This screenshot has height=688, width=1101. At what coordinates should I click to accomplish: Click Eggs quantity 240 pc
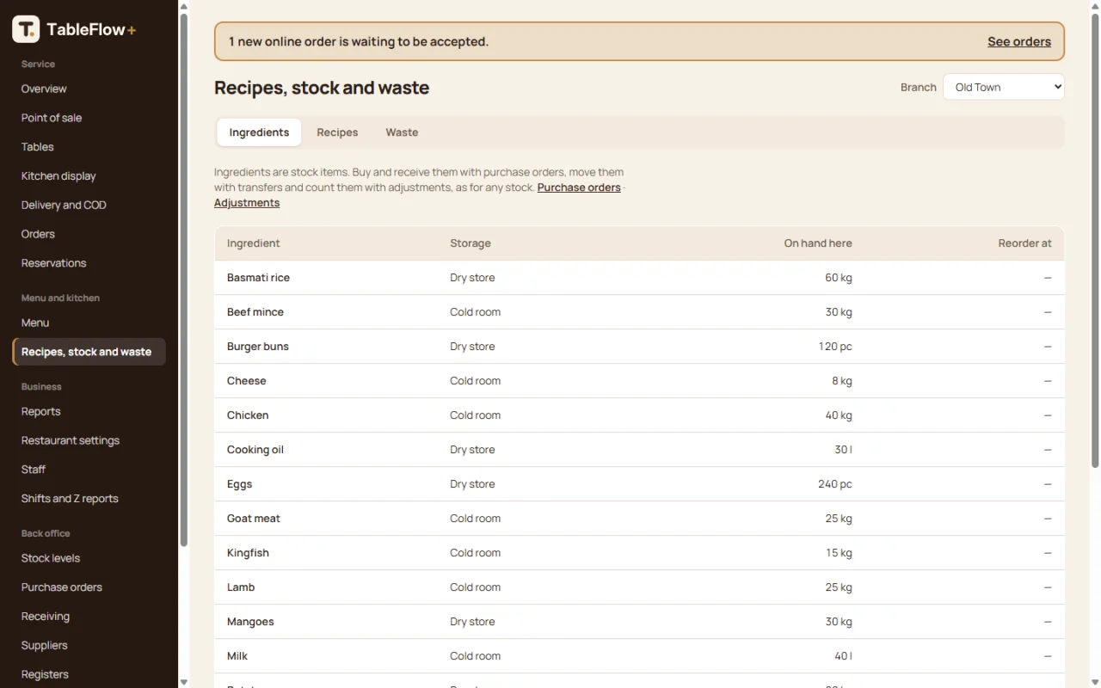point(835,484)
